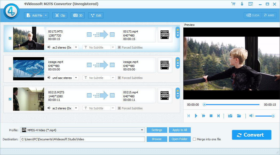
Task: Click the output name iceage.mp4
Action: pyautogui.click(x=131, y=62)
